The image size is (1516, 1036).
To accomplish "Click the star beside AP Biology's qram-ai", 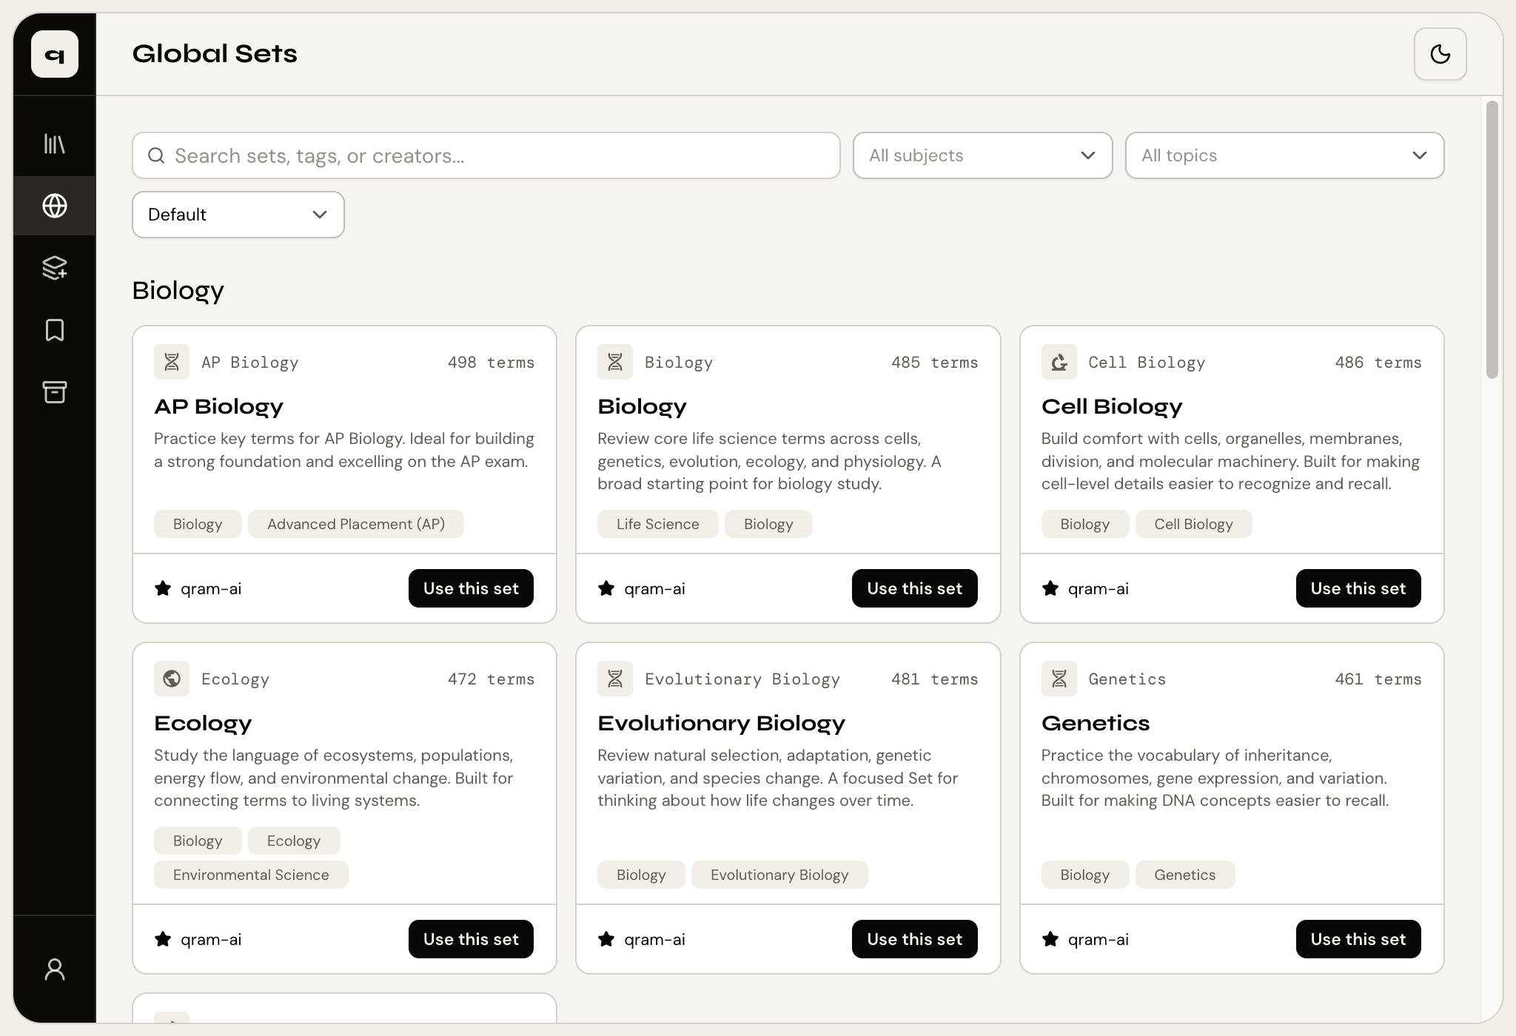I will 163,588.
